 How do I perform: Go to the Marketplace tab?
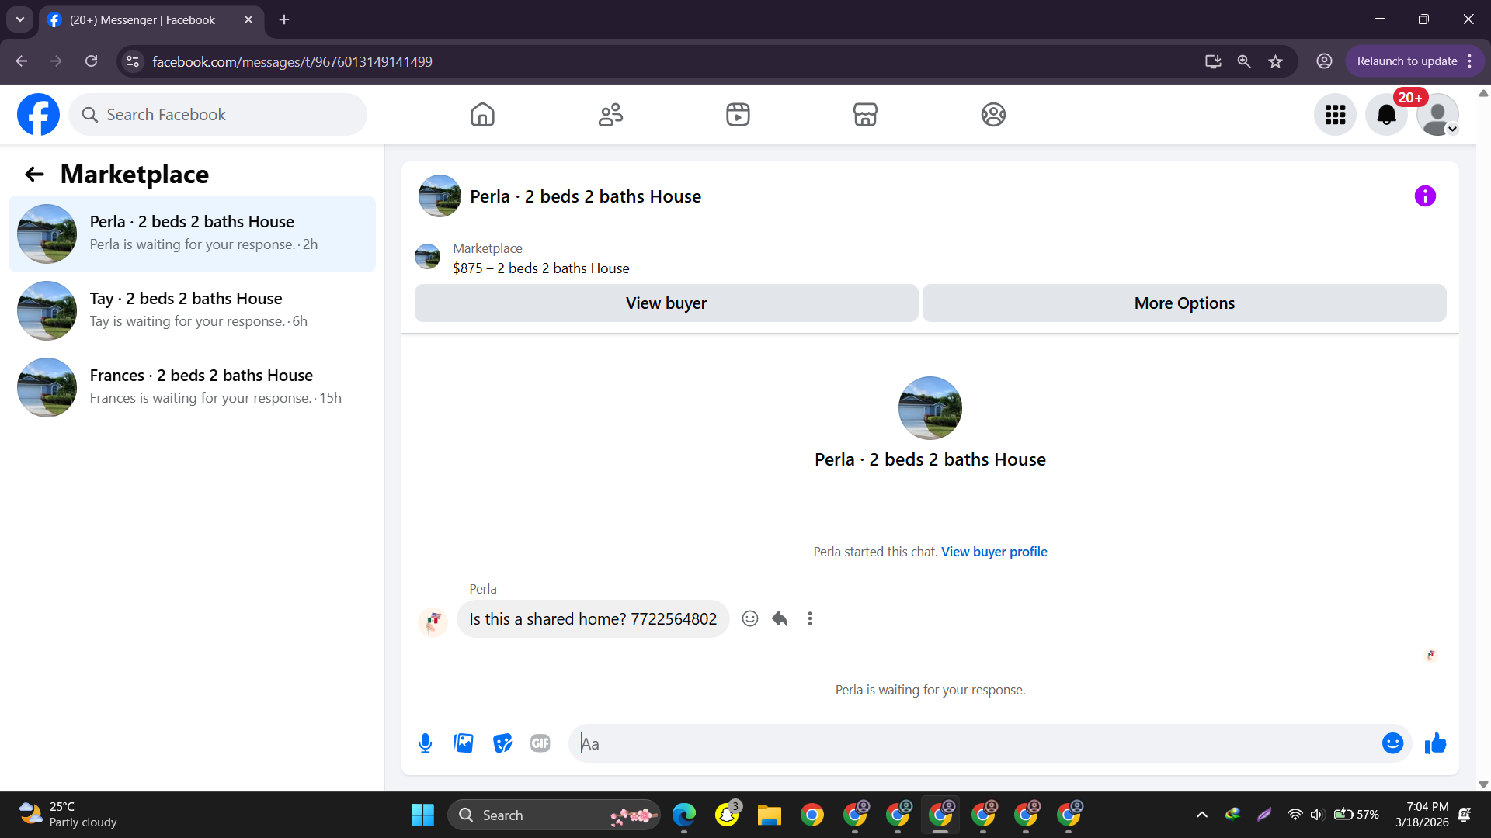865,115
